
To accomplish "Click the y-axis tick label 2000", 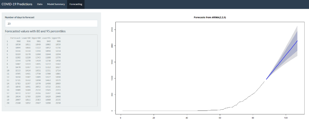I will 111,46.
